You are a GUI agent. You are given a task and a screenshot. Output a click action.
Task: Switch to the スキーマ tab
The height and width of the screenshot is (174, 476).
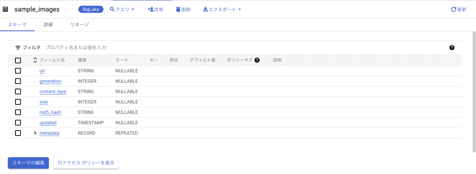[x=17, y=25]
